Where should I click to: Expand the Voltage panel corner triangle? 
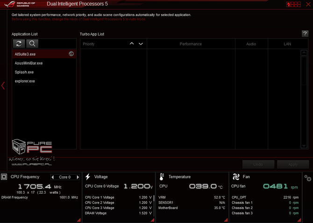coord(152,220)
